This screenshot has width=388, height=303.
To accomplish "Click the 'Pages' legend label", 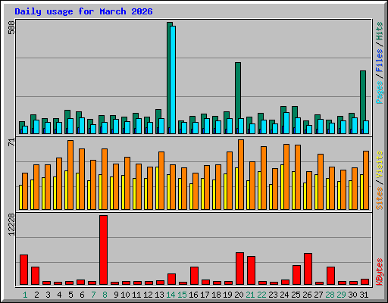I will click(379, 92).
